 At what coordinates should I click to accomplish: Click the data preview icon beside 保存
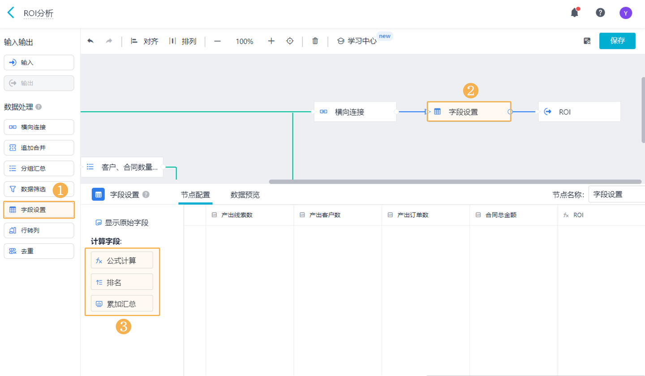tap(587, 41)
